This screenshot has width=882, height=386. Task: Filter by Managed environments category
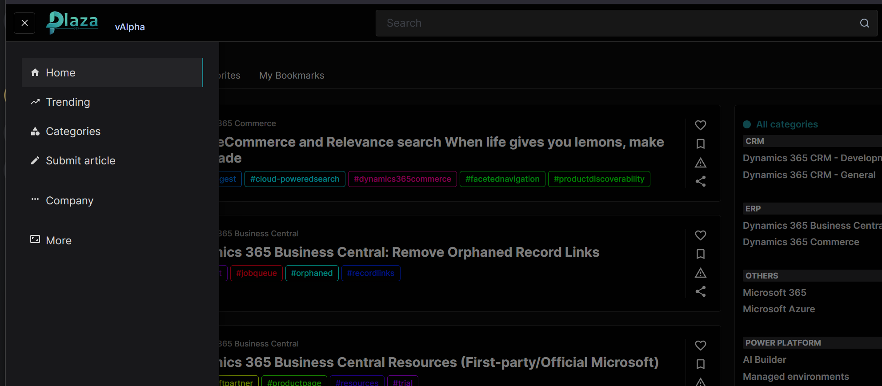[x=796, y=377]
